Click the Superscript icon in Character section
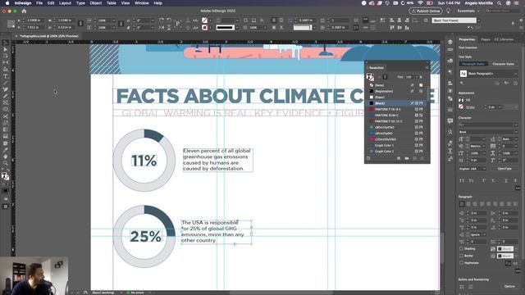This screenshot has height=295, width=525. point(484,180)
